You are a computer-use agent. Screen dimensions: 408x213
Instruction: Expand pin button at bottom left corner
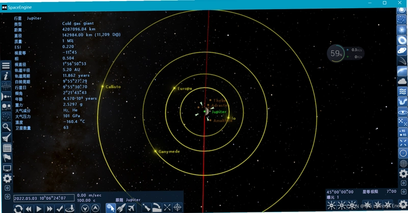point(7,197)
